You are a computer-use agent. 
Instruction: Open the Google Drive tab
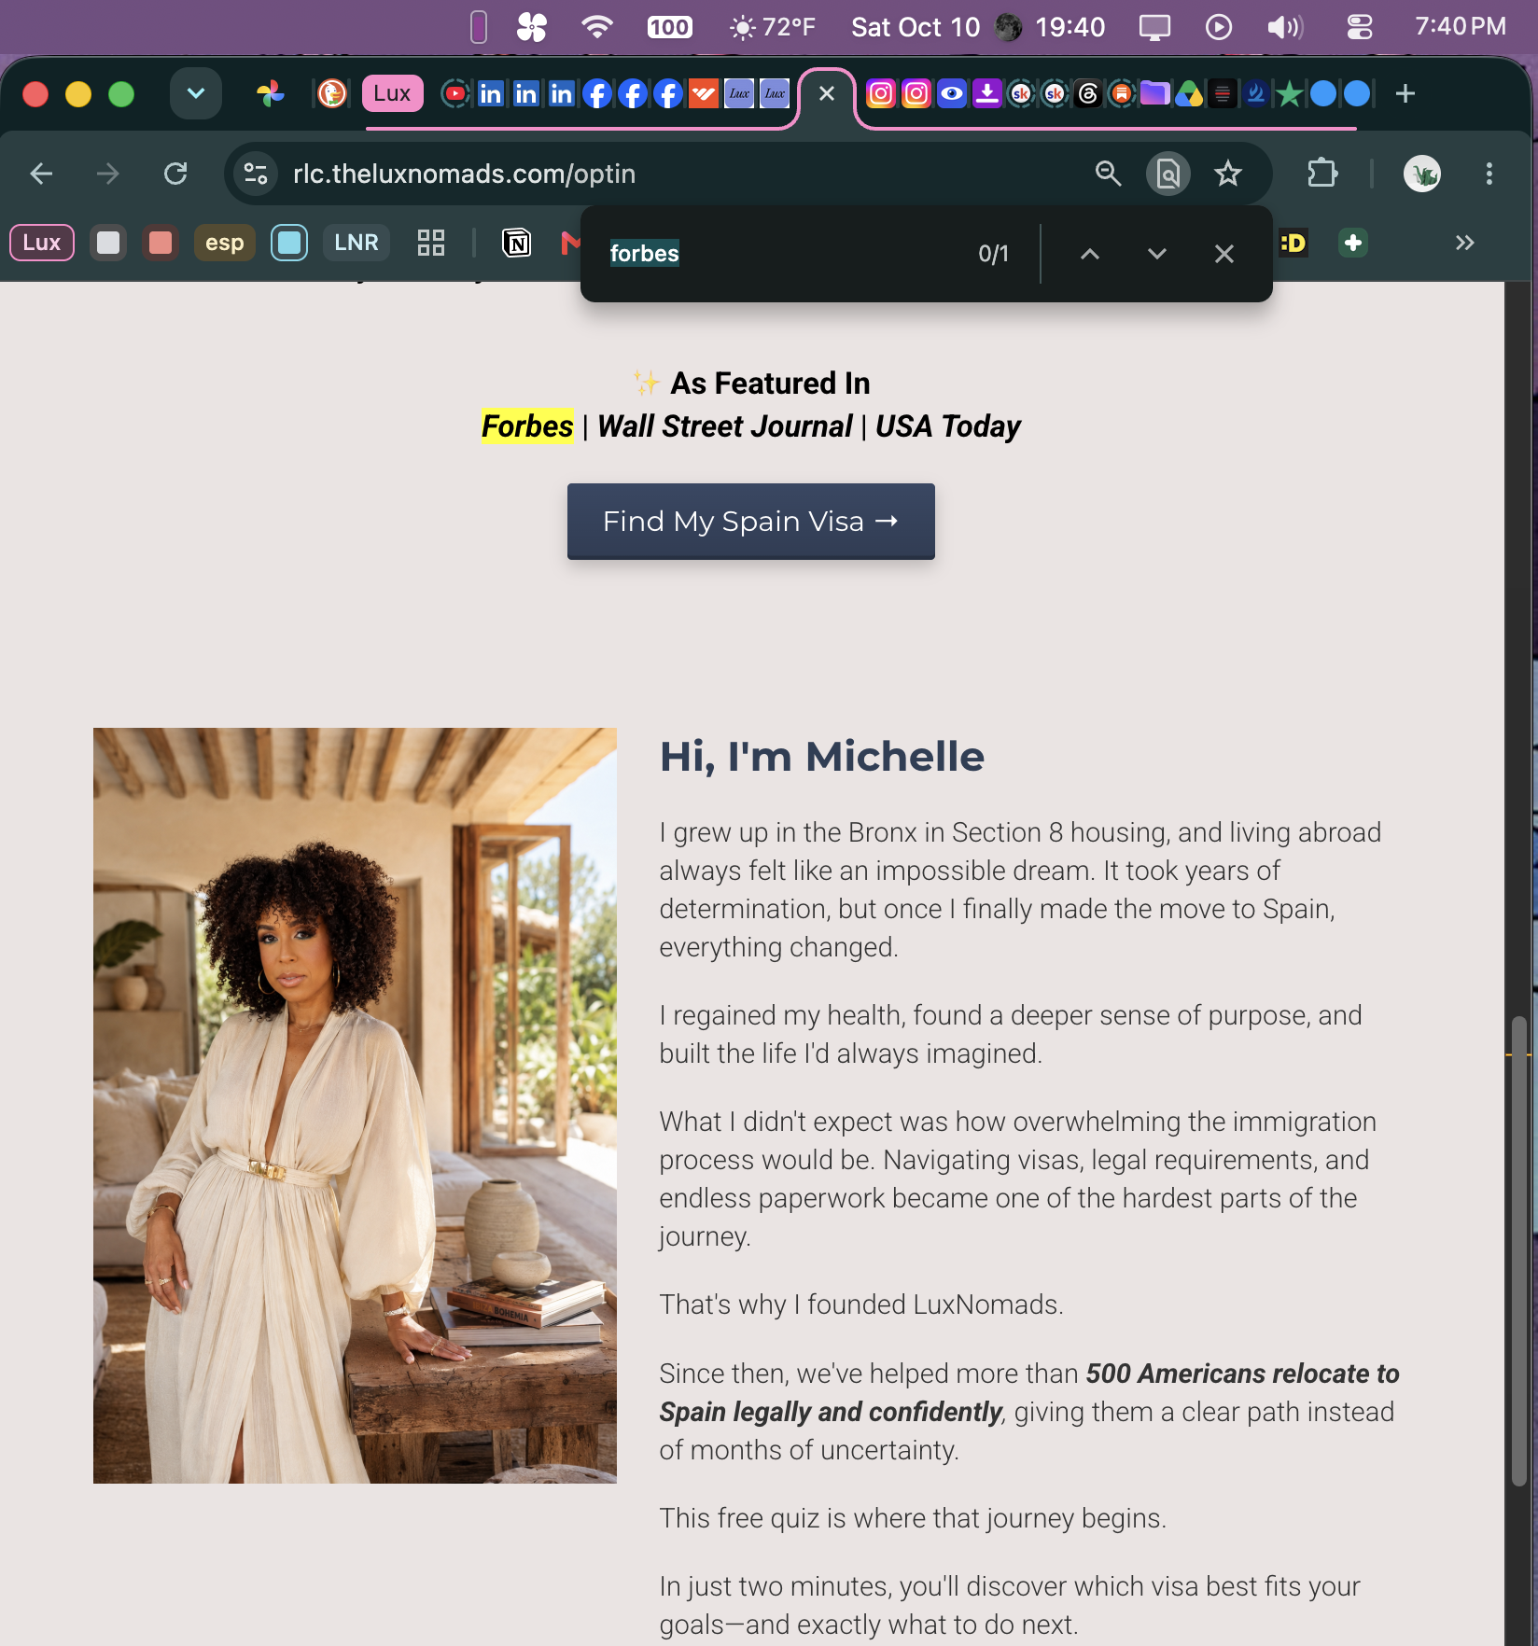(1189, 93)
